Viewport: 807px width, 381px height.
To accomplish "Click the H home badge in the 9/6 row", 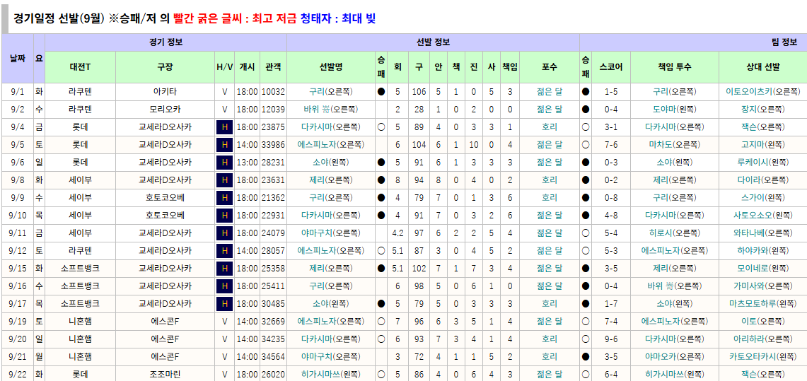I will coord(224,163).
